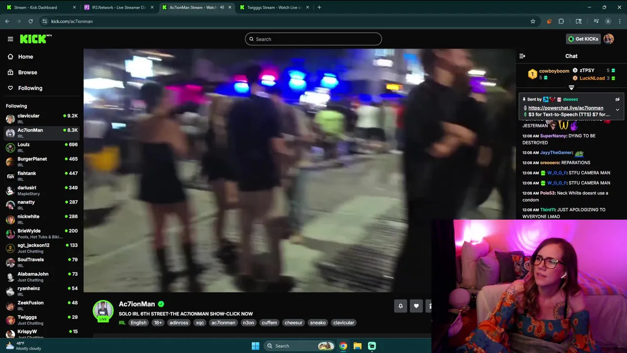Bookmark this page with star icon
Image resolution: width=627 pixels, height=353 pixels.
coord(533,21)
